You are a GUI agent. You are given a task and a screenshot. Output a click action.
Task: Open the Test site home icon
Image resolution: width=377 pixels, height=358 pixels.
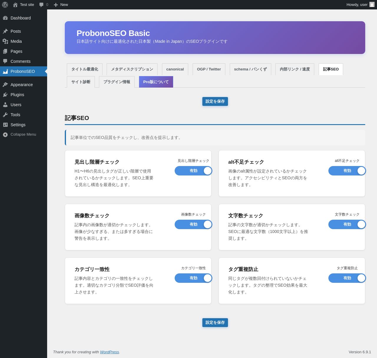point(15,5)
